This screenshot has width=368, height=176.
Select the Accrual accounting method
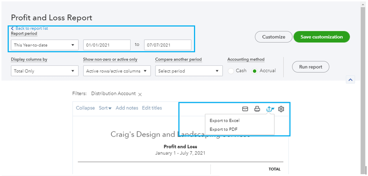(254, 71)
